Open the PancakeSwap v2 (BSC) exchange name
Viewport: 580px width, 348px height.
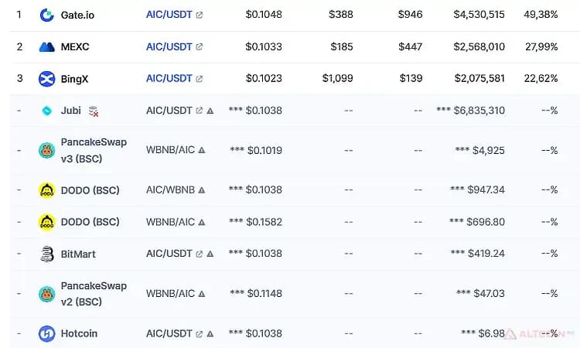coord(94,294)
